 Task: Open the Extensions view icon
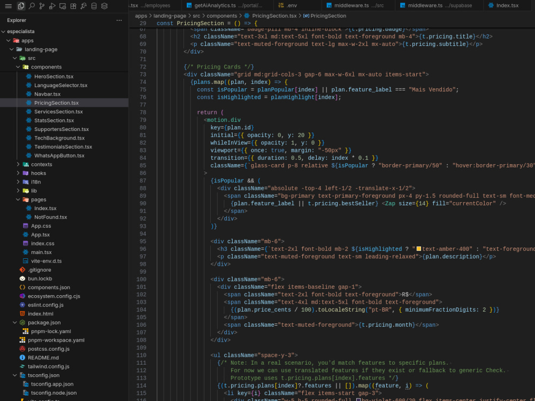(x=73, y=6)
